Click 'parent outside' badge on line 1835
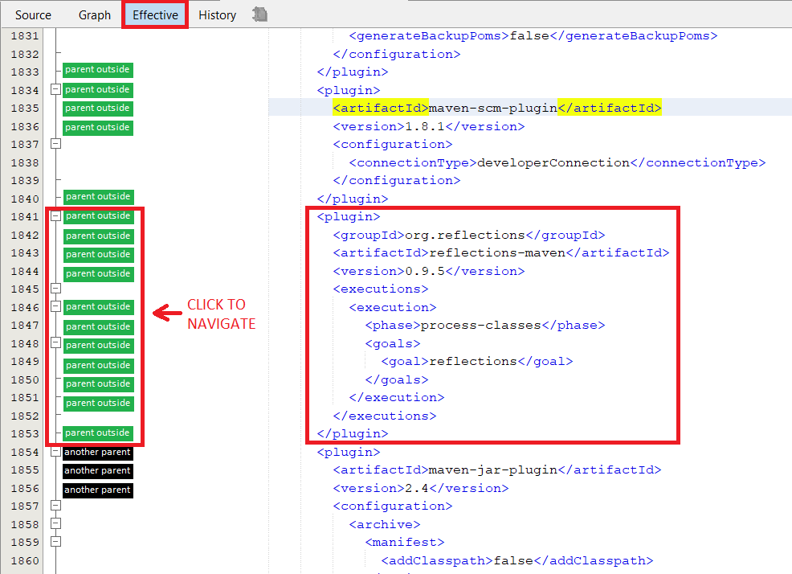 pos(97,109)
